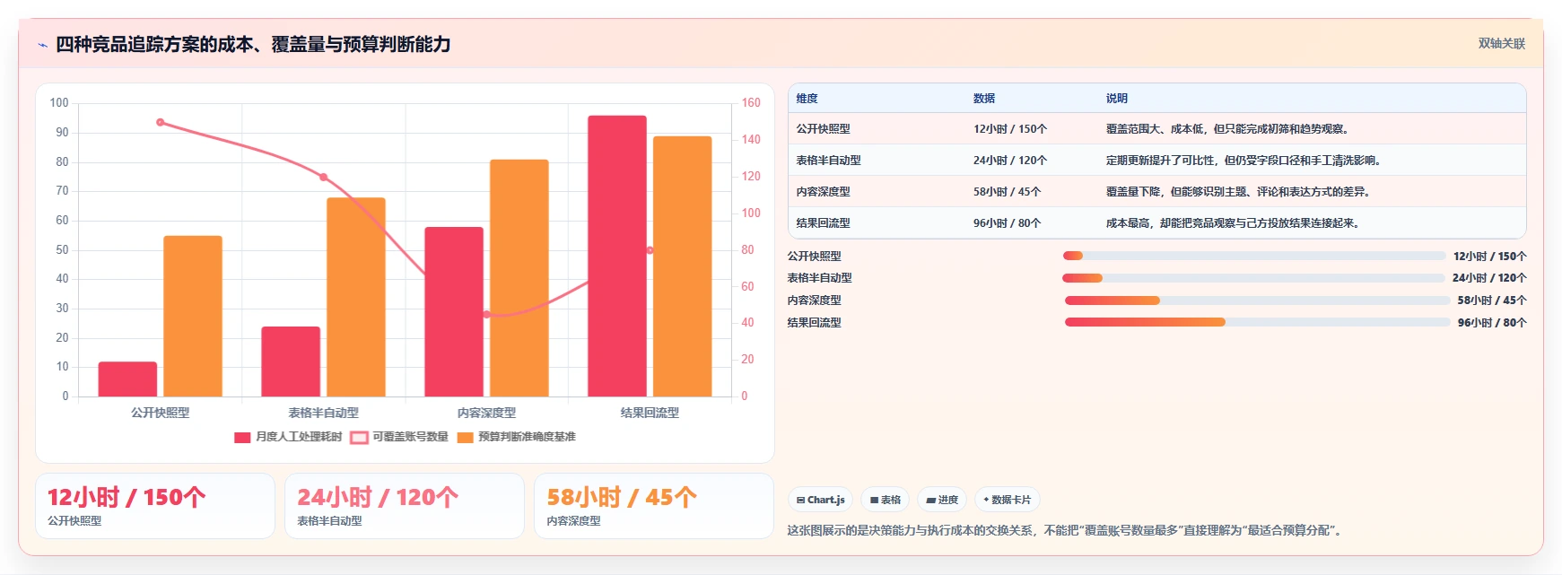
Task: Click the line point above 公开快照型
Action: pos(161,122)
